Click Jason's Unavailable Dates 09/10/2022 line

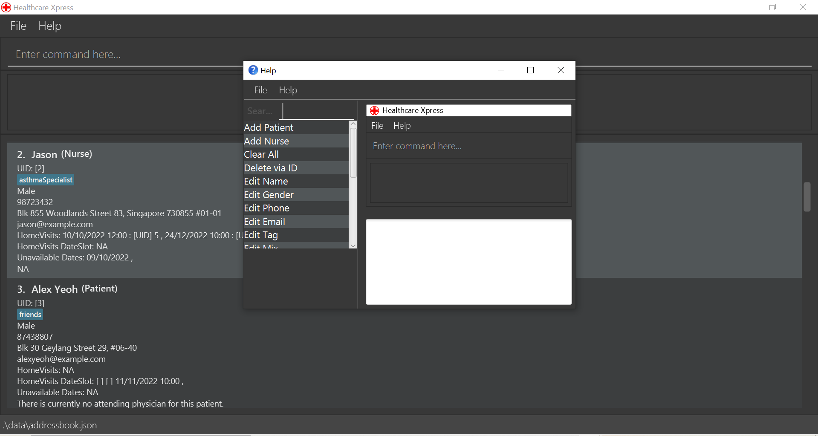pyautogui.click(x=75, y=257)
